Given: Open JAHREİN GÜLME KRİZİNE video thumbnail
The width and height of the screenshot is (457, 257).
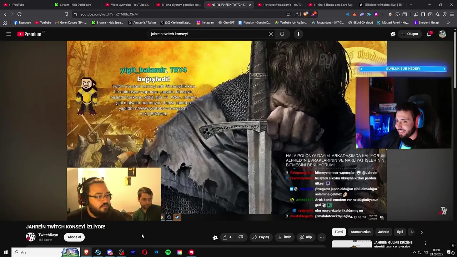Looking at the screenshot, I should [352, 244].
